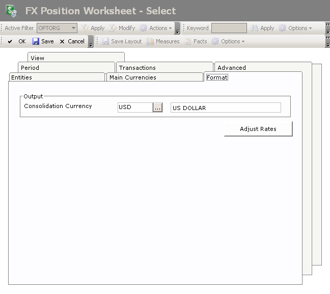Image resolution: width=330 pixels, height=294 pixels.
Task: Open the Options dropdown next to Facts
Action: 228,41
